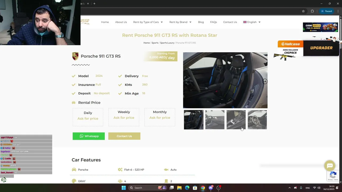Open the live chat bubble widget
Image resolution: width=342 pixels, height=192 pixels.
[330, 166]
